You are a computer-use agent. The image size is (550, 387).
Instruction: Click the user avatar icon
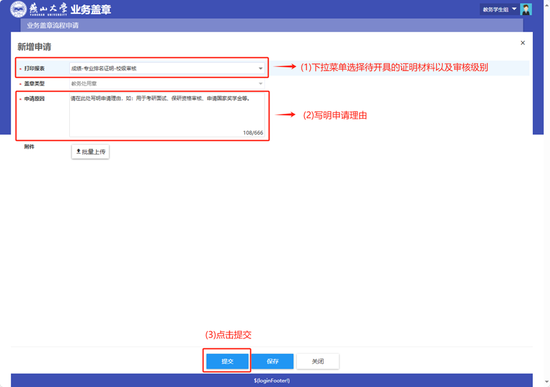coord(526,10)
